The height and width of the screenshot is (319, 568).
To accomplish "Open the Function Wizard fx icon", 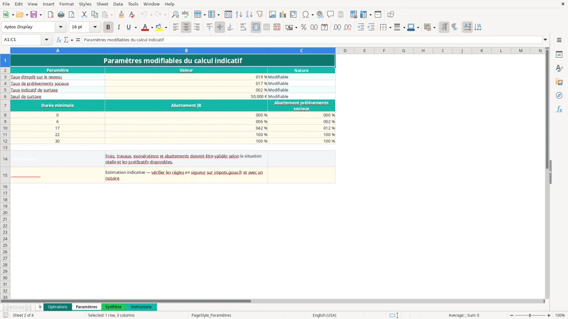I will (x=59, y=40).
